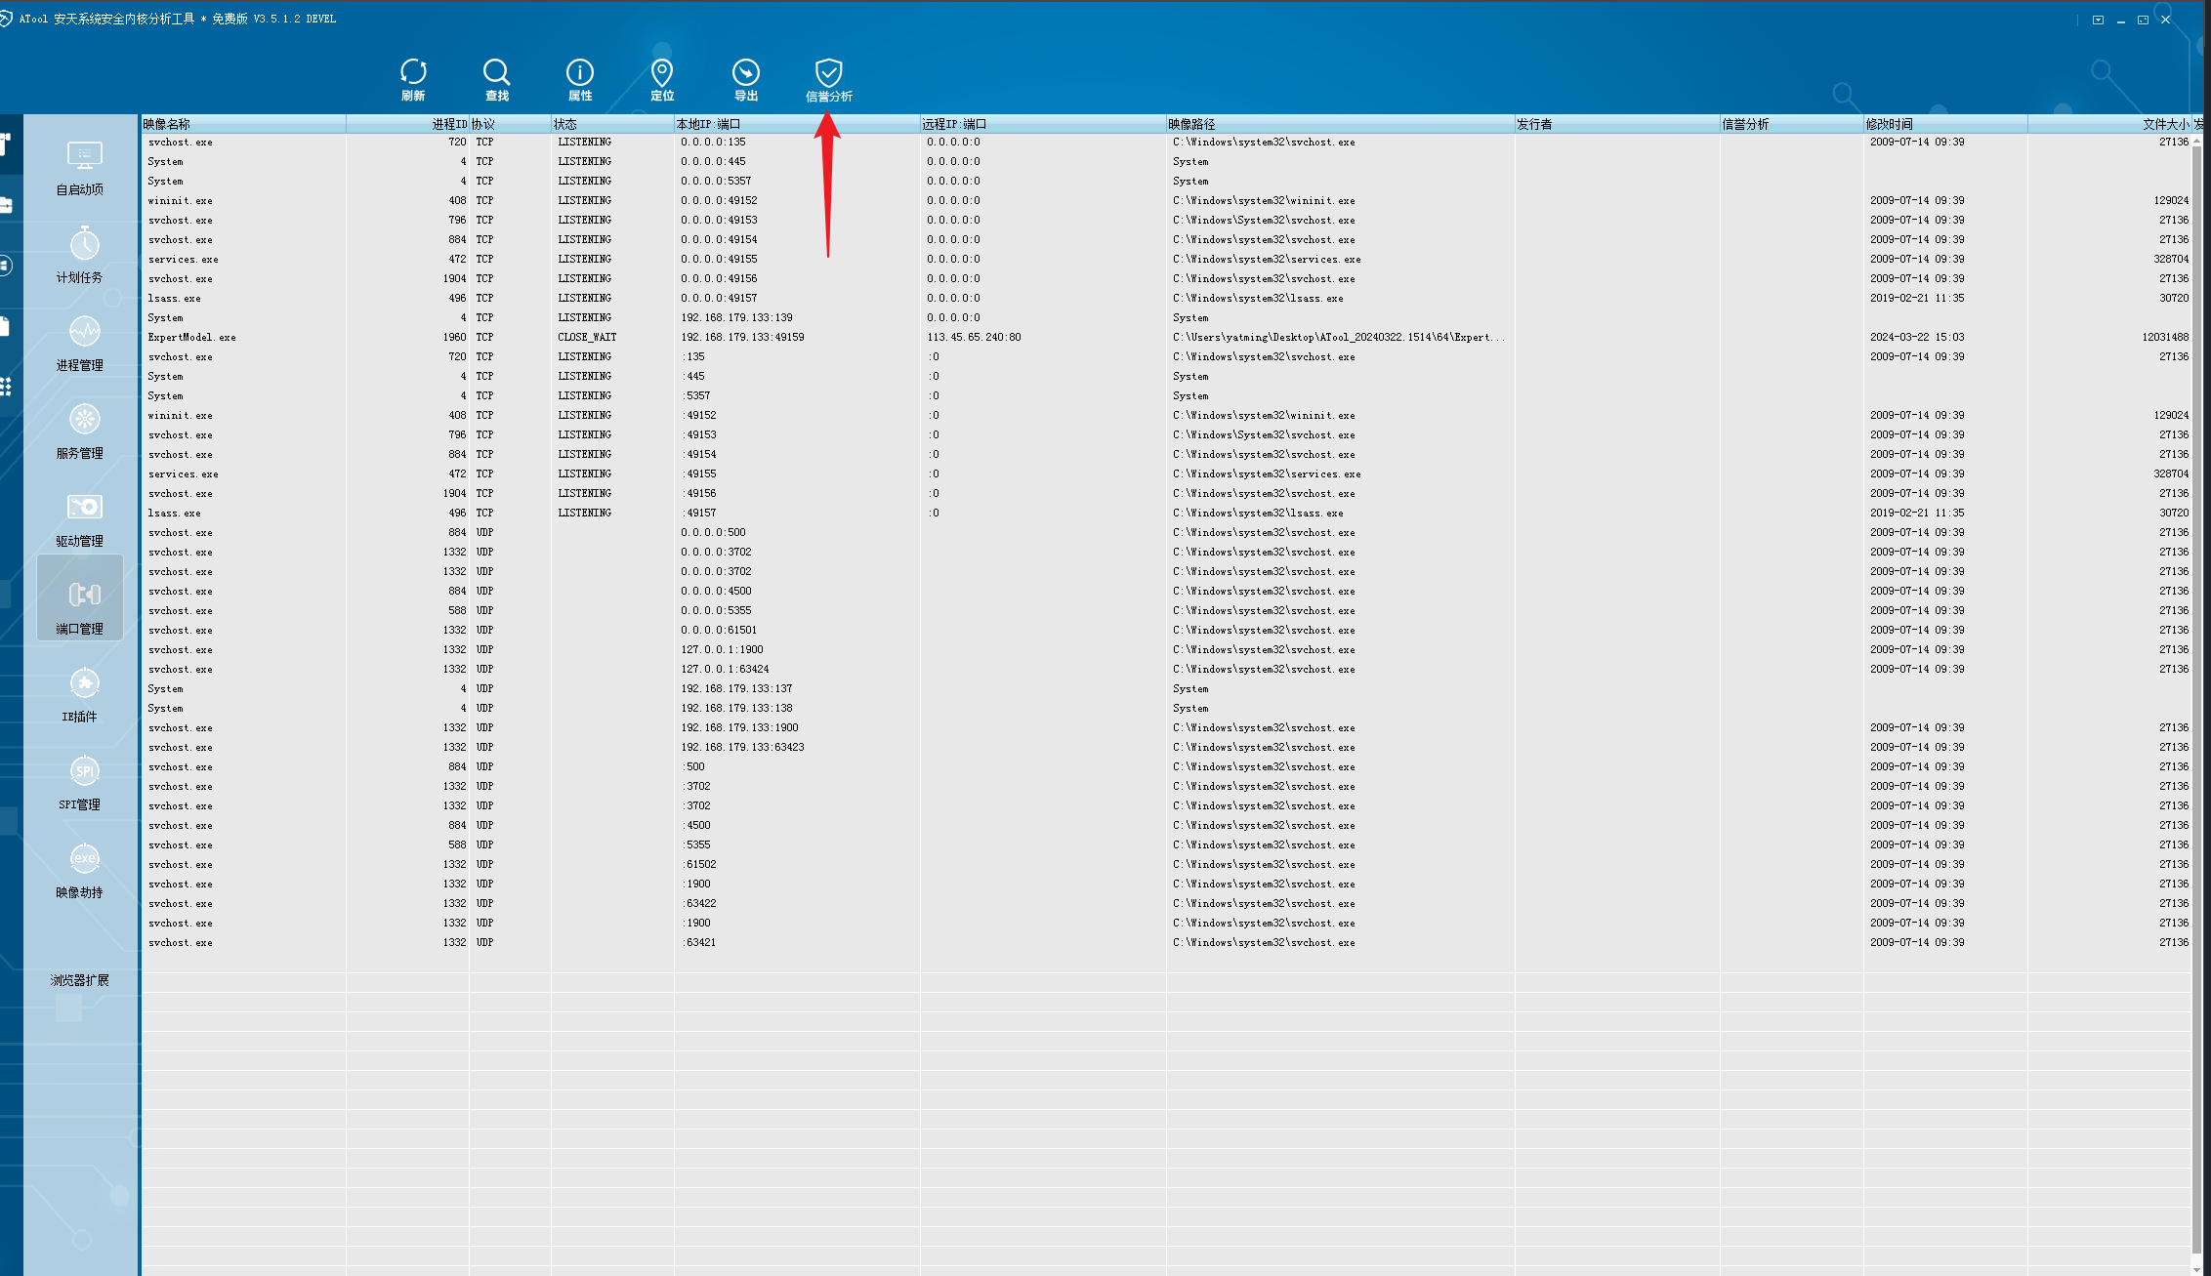Switch to 进程管理 process management
2211x1276 pixels.
tap(80, 344)
